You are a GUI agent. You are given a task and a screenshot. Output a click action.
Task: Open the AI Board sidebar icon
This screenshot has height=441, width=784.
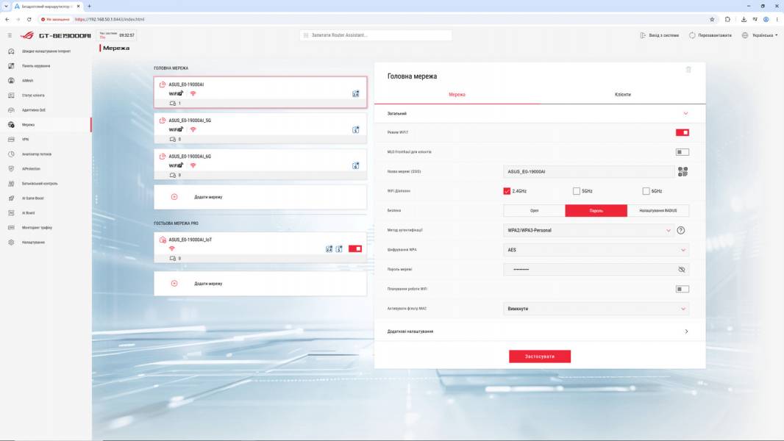(x=11, y=212)
